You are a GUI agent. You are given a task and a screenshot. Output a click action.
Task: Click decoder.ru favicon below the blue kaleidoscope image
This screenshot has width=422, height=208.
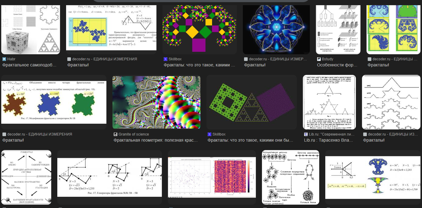pyautogui.click(x=246, y=59)
